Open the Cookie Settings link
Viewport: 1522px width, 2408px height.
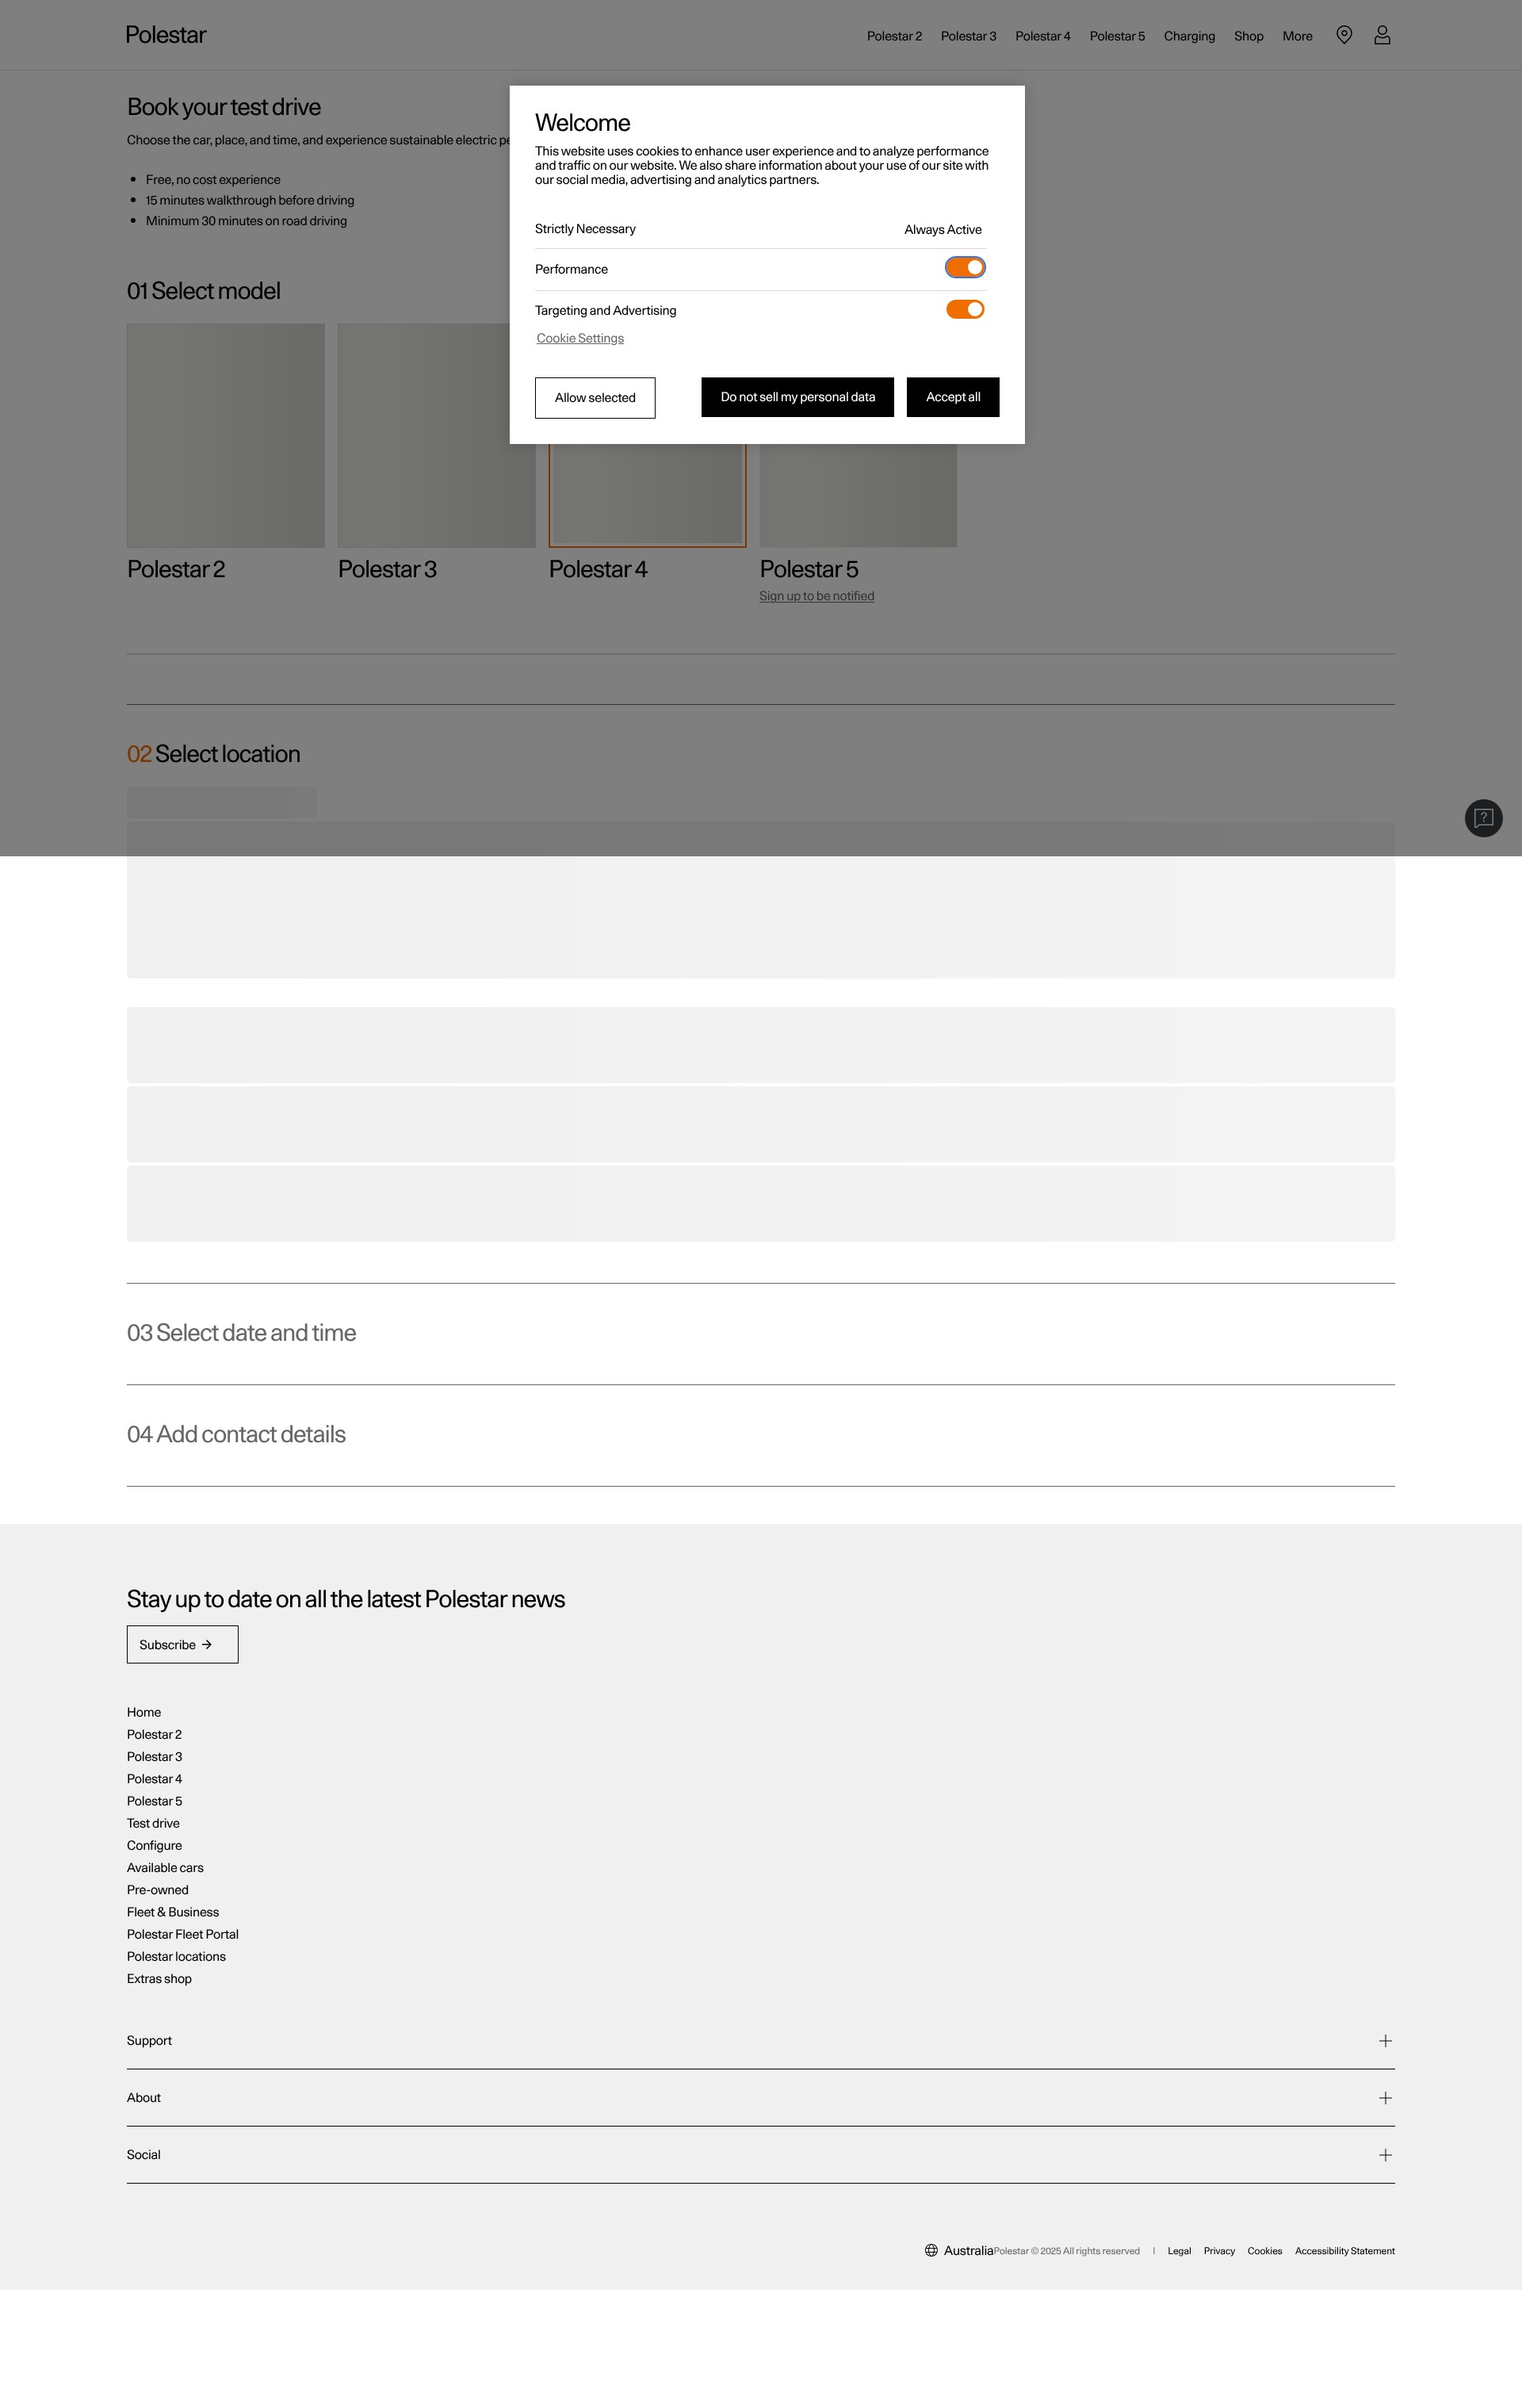[580, 338]
